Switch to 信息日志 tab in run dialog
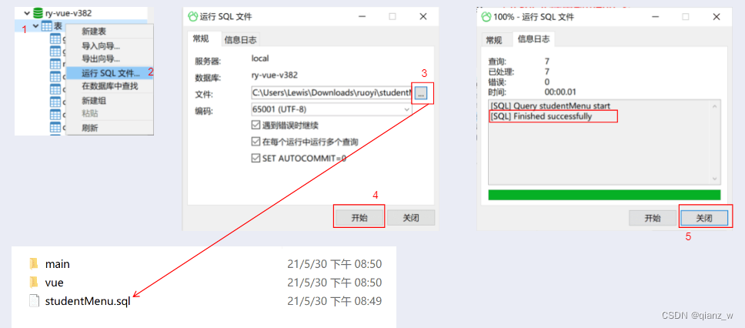The image size is (745, 328). 240,40
